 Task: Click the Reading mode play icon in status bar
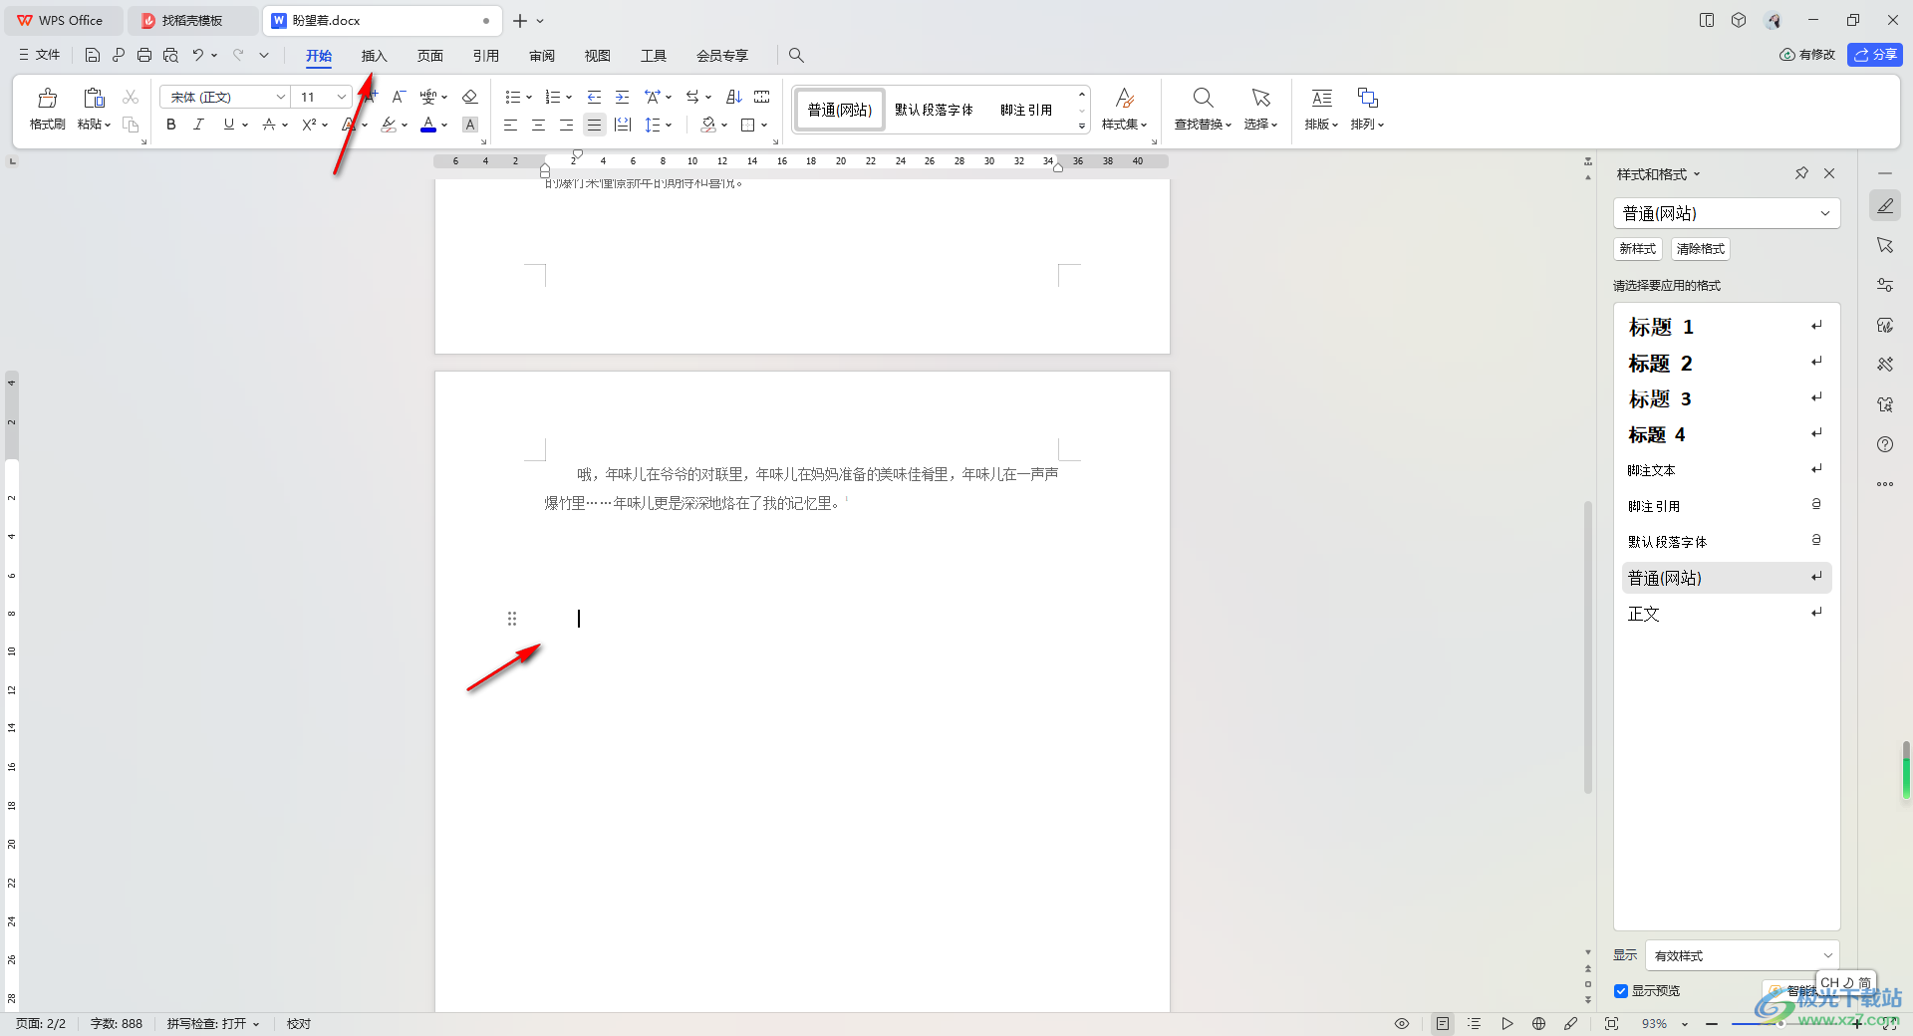coord(1506,1023)
